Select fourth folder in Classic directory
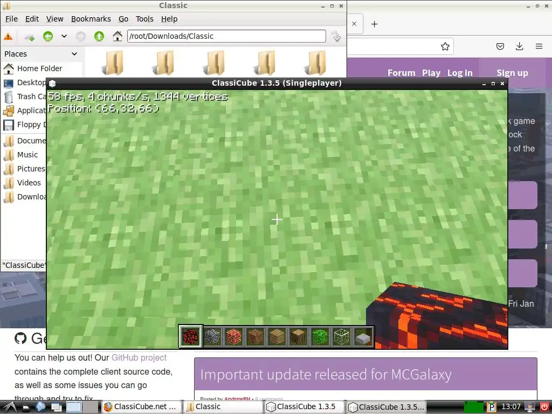Viewport: 552px width, 414px height. point(265,63)
